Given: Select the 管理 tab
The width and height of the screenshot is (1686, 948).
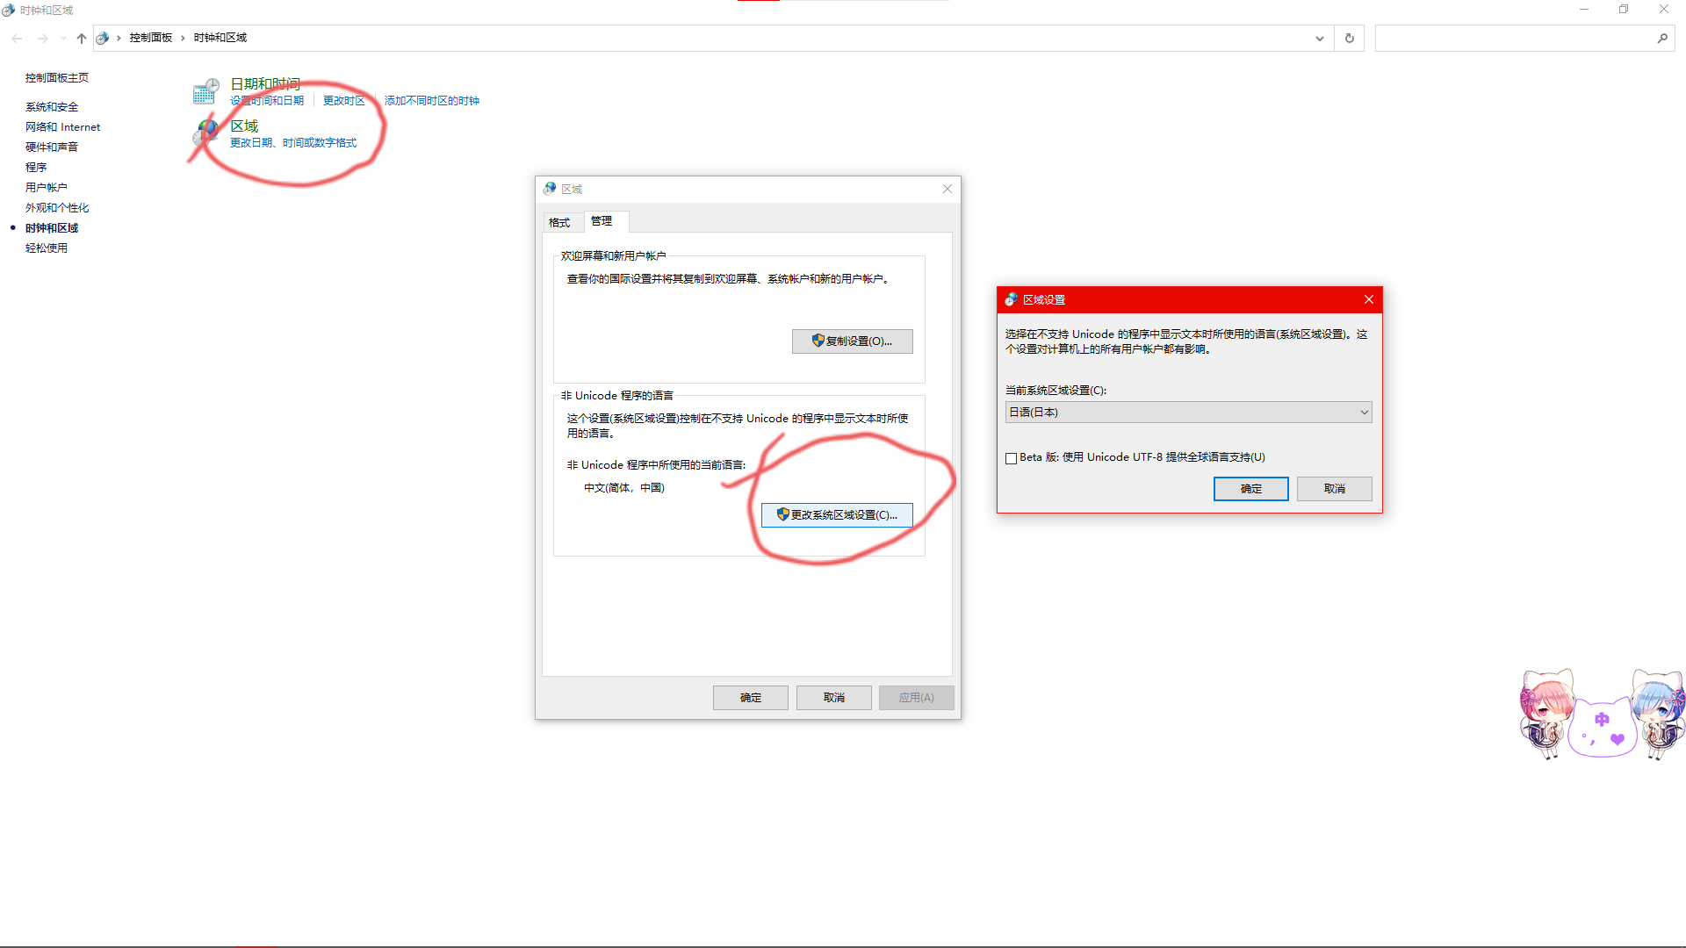Looking at the screenshot, I should tap(602, 221).
